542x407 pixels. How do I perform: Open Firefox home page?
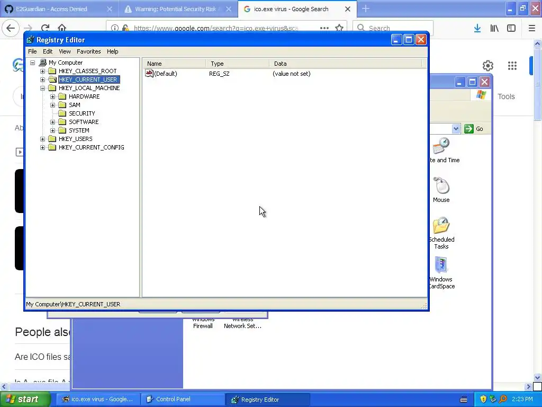[x=62, y=28]
